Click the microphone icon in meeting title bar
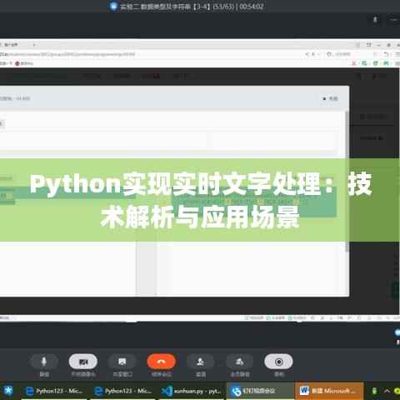This screenshot has height=400, width=400. [x=375, y=19]
